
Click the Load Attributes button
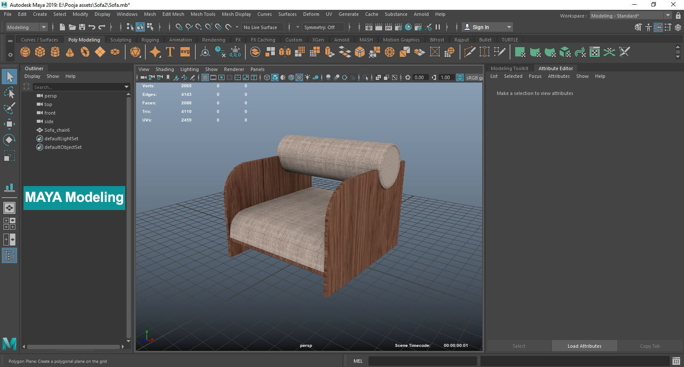click(x=584, y=346)
